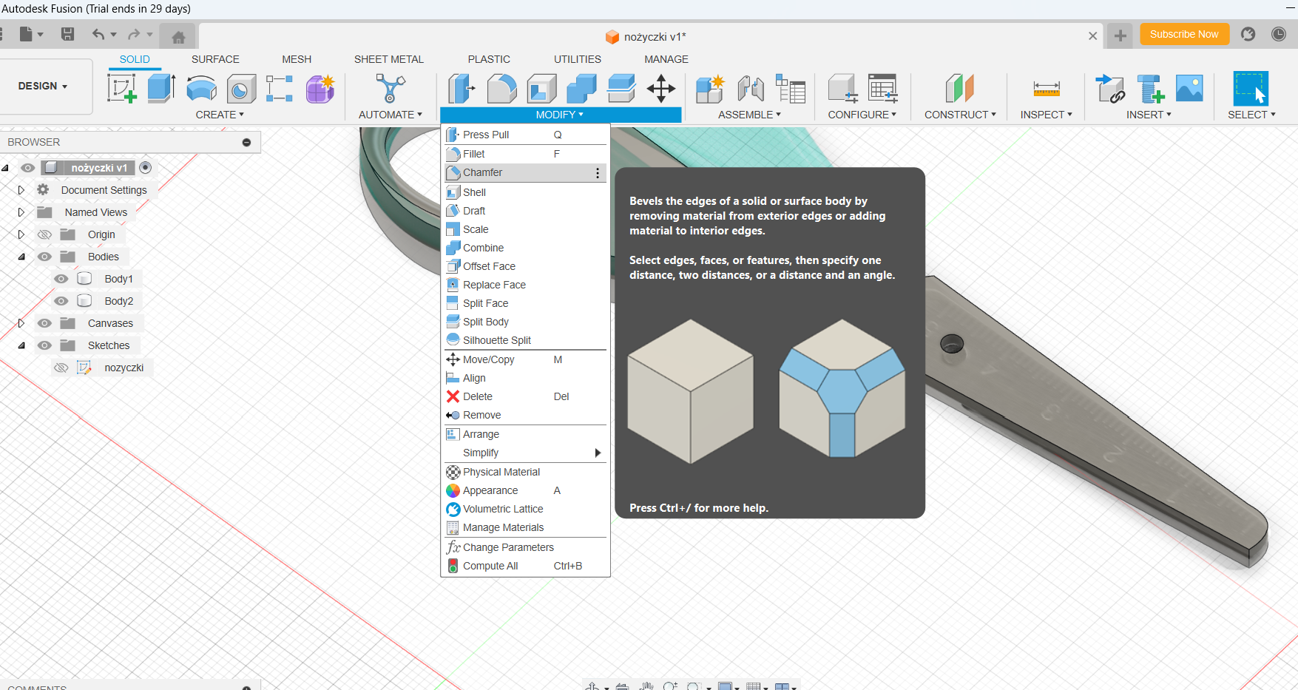Click the Undo arrow button

[98, 34]
